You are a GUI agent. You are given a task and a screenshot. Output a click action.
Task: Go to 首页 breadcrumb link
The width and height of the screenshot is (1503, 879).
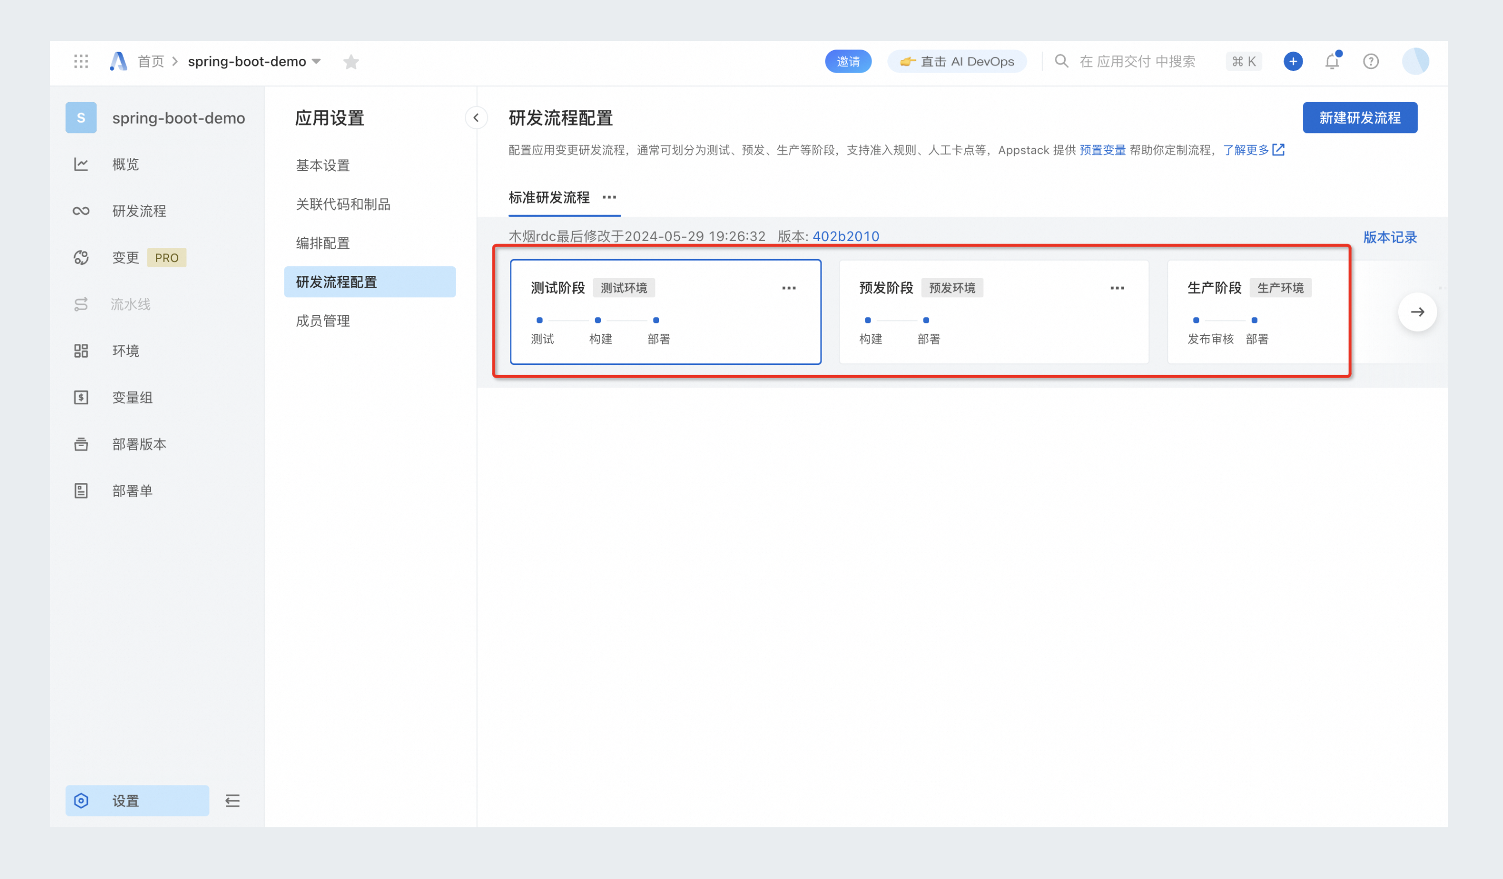pyautogui.click(x=150, y=61)
